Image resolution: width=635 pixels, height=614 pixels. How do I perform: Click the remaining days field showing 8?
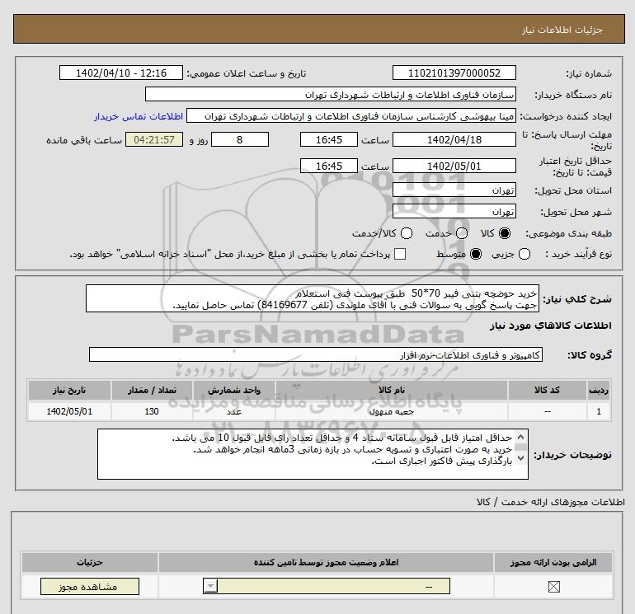[x=240, y=139]
